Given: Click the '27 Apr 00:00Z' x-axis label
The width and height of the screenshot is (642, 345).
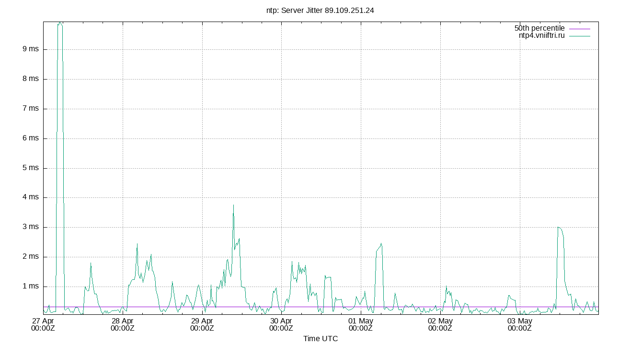Looking at the screenshot, I should pos(43,324).
